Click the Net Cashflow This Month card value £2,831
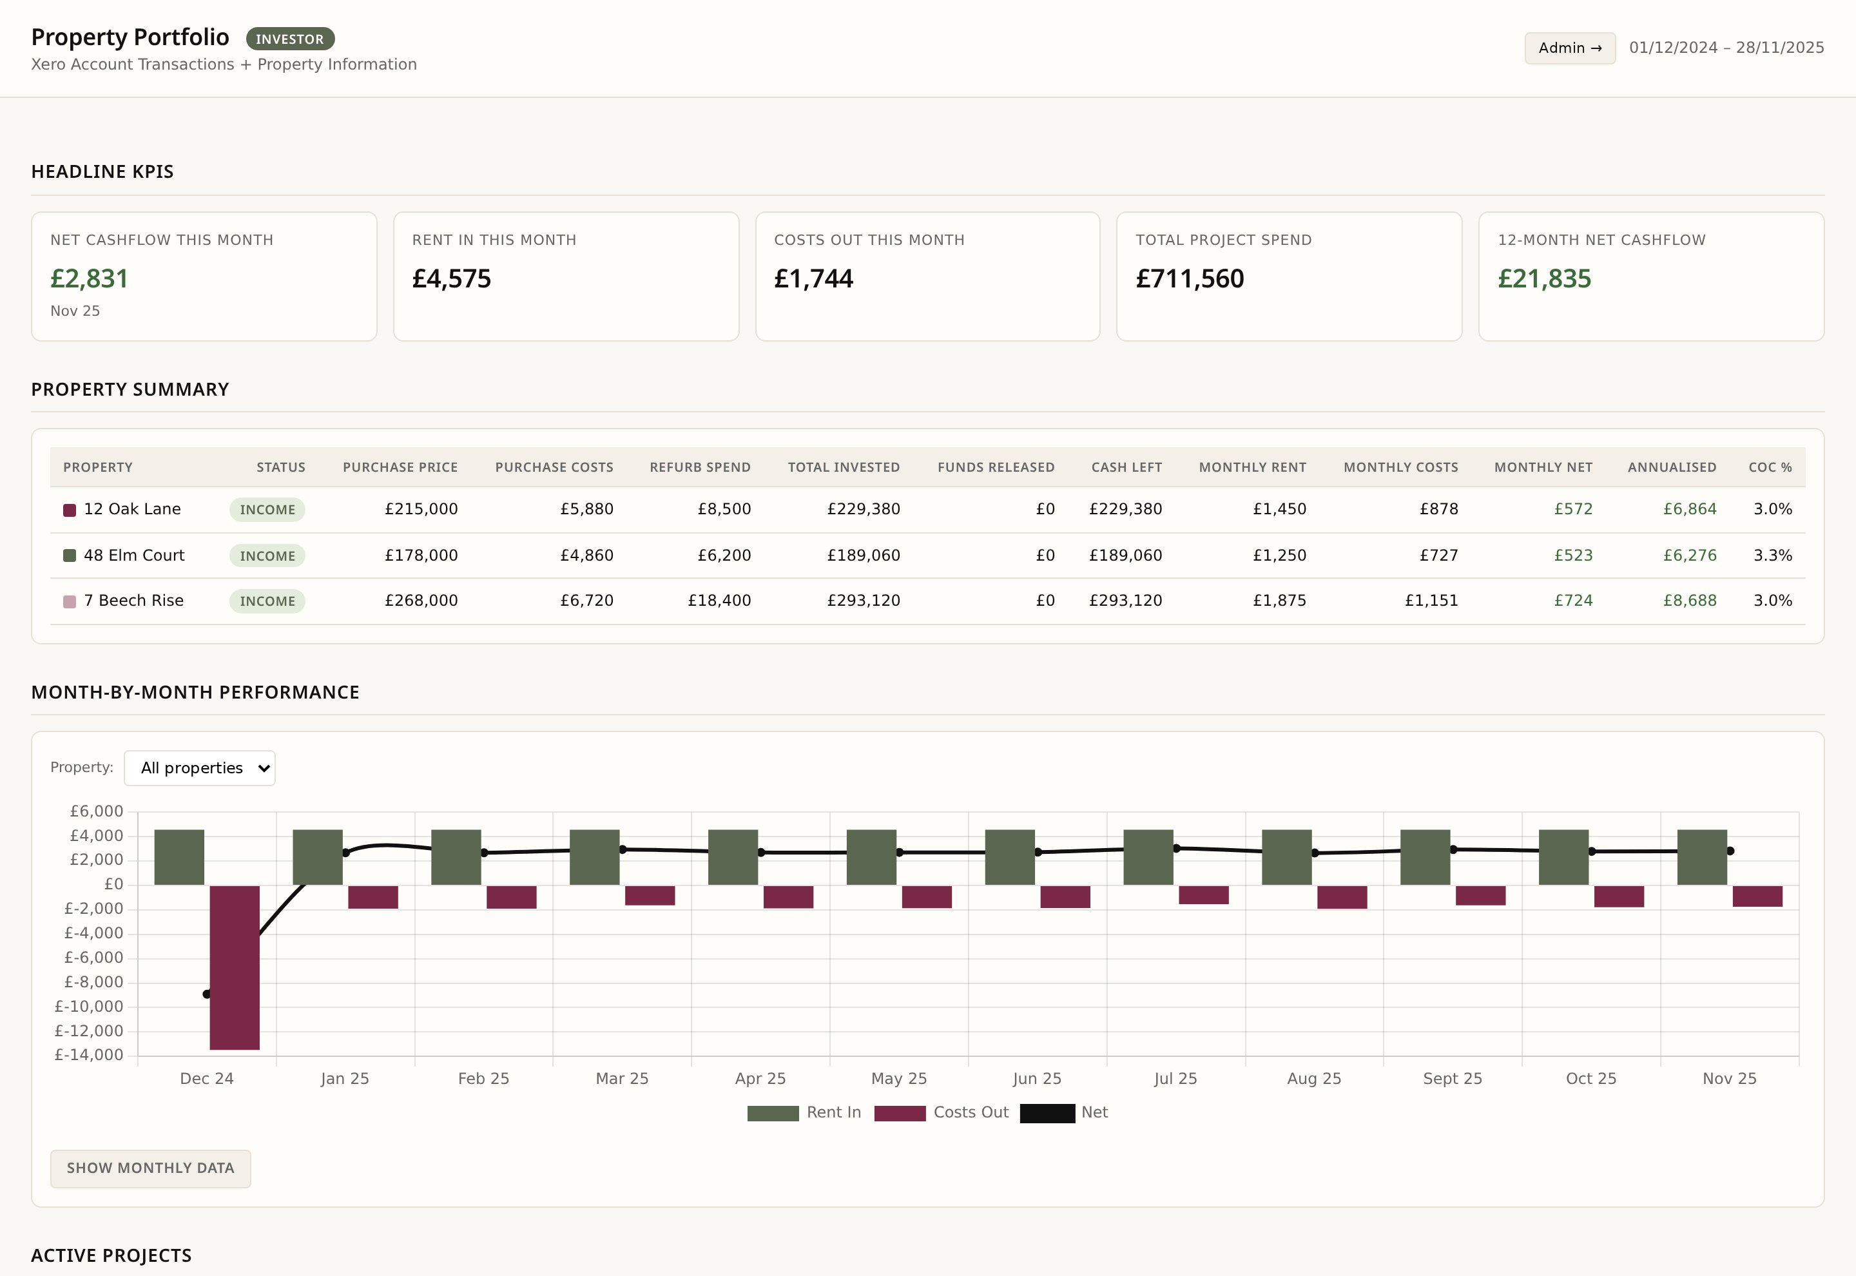Viewport: 1856px width, 1276px height. (89, 278)
